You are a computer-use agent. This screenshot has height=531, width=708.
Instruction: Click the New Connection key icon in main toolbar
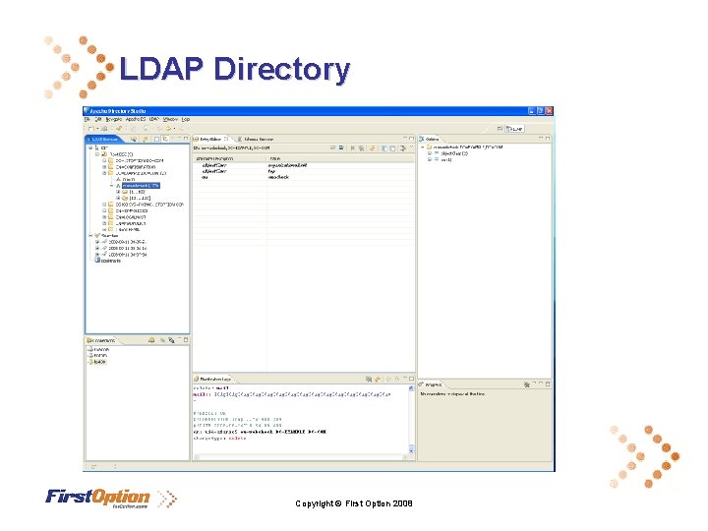(119, 129)
